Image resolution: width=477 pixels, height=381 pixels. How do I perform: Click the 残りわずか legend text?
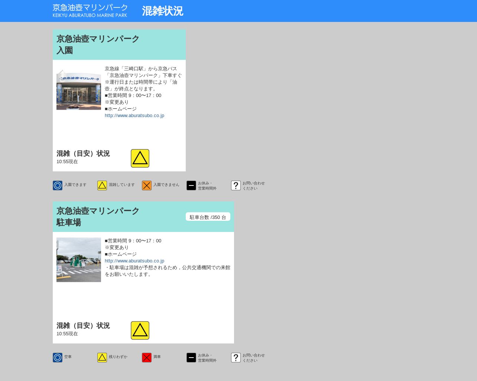pyautogui.click(x=118, y=357)
